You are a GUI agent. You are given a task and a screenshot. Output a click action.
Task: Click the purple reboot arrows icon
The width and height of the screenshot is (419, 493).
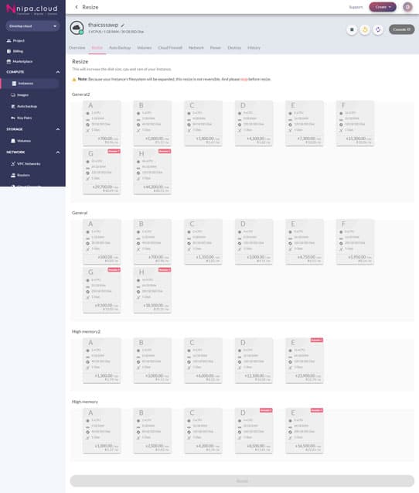tap(378, 29)
